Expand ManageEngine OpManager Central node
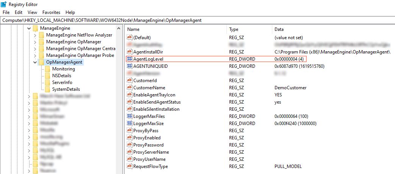Screen dimensions: 395x174 (x=35, y=49)
